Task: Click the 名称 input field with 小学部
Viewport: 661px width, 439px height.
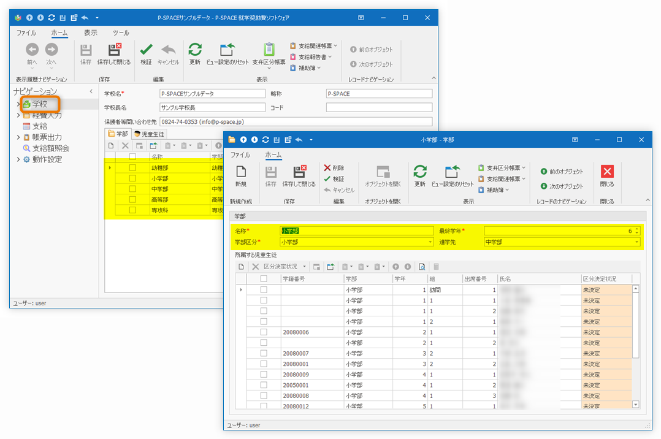Action: click(x=357, y=231)
